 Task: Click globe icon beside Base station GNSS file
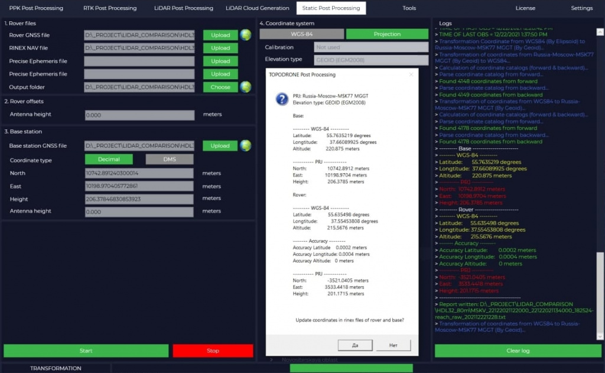(x=246, y=145)
